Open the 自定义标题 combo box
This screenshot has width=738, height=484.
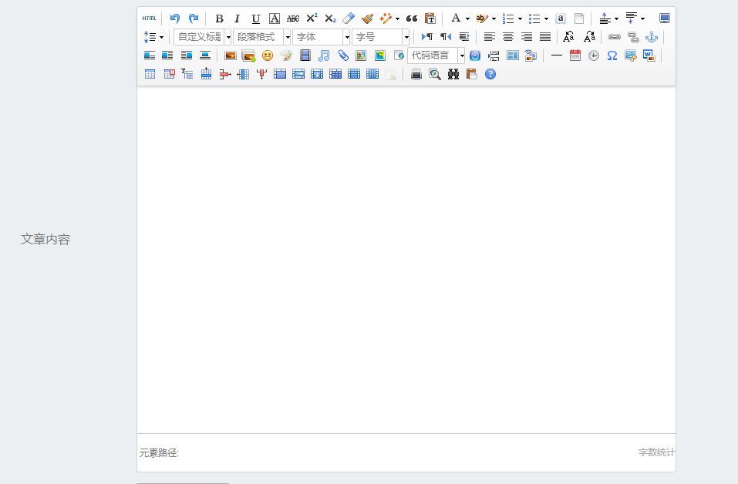pos(202,37)
